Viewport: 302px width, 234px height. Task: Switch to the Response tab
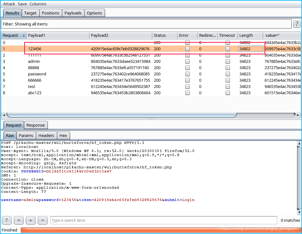pos(36,125)
